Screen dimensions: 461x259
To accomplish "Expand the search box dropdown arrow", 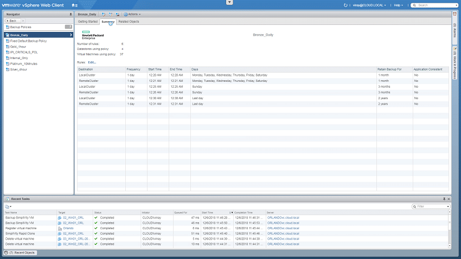I will [x=456, y=5].
